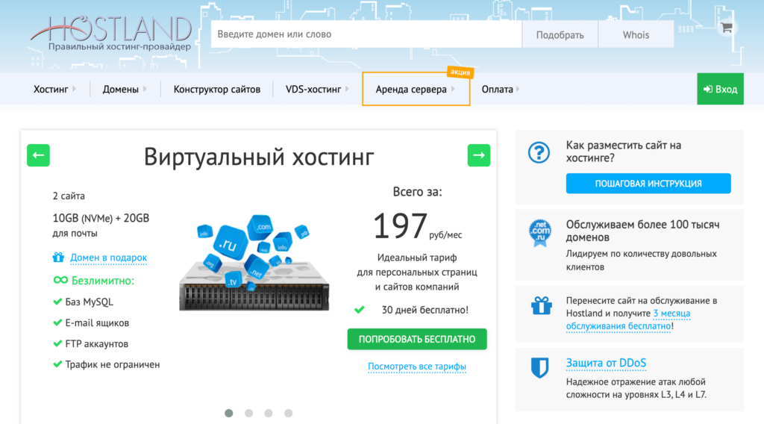Click the 30 дней бесплатно text
Screen dimensions: 764x424
(425, 310)
